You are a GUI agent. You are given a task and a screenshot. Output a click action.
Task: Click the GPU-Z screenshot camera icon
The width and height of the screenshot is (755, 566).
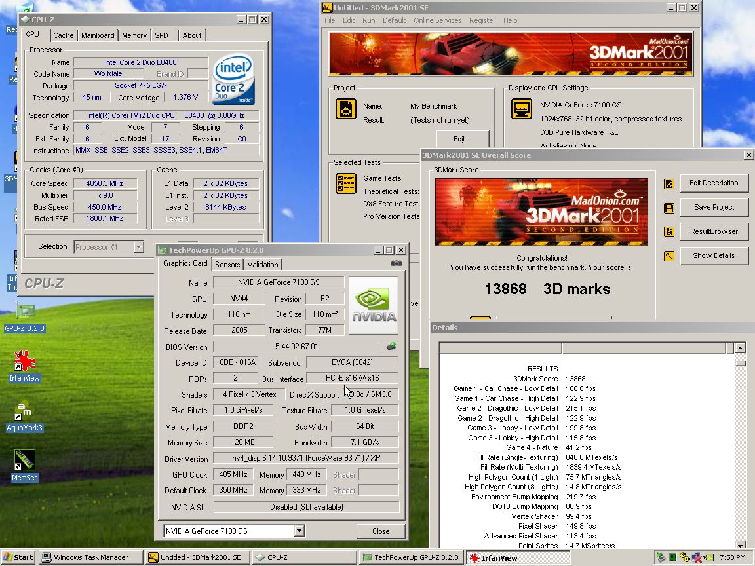tap(397, 263)
